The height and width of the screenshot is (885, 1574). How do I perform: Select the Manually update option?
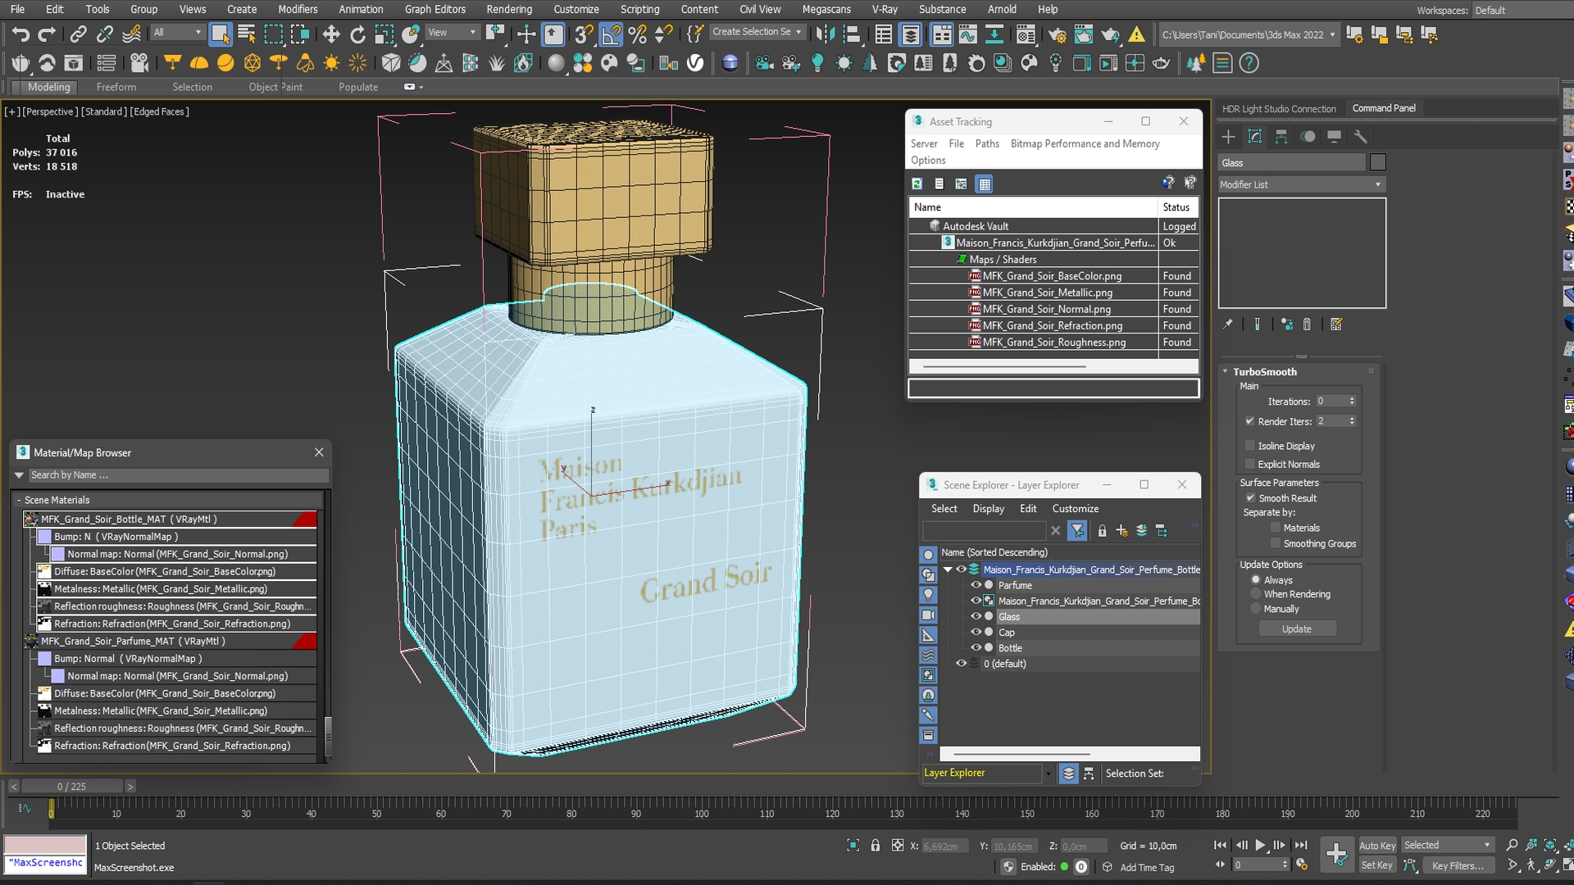[x=1256, y=609]
